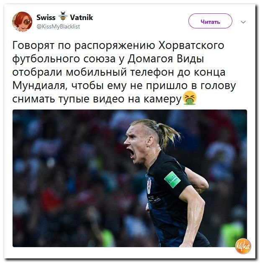Click the vomiting face emoji after the tweet text
The height and width of the screenshot is (263, 260).
click(190, 98)
